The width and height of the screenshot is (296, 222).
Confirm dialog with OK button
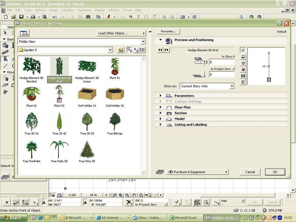pyautogui.click(x=275, y=172)
